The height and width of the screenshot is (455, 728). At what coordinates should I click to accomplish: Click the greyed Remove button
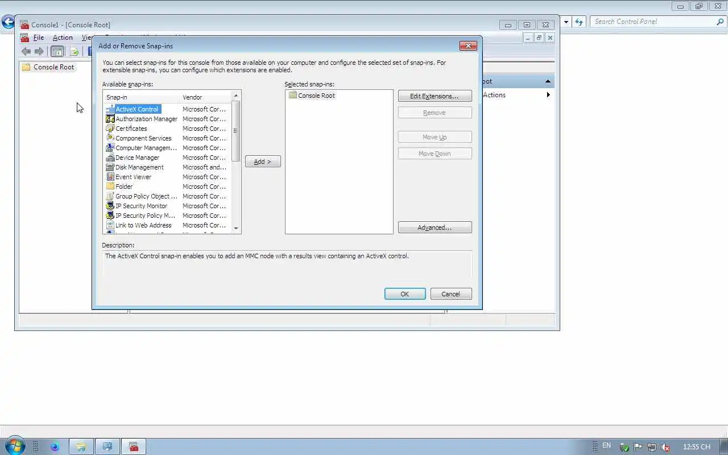[435, 113]
